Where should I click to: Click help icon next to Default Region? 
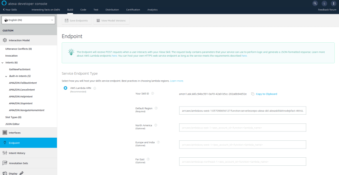[x=156, y=108]
